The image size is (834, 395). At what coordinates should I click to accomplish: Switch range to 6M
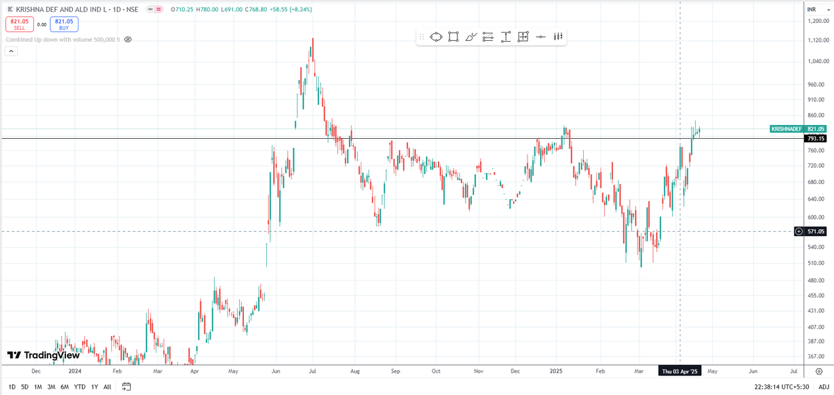[65, 387]
